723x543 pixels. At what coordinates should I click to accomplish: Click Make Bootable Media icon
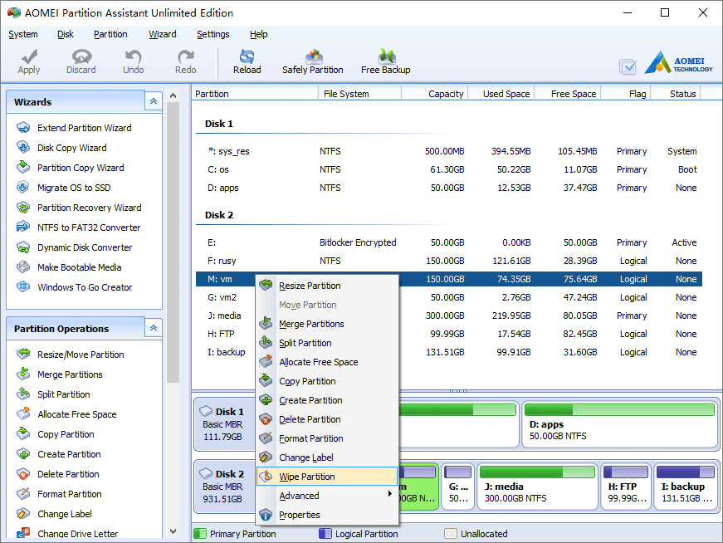click(x=23, y=267)
